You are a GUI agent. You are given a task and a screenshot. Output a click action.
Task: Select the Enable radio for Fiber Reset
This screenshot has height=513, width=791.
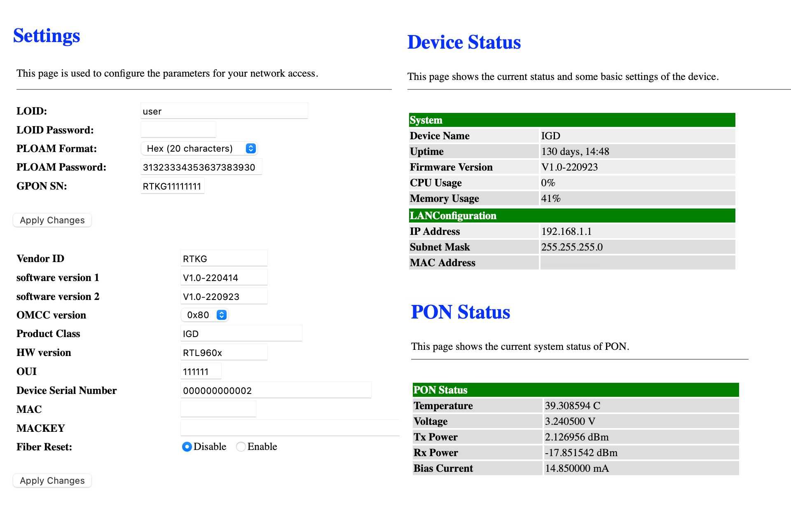click(x=241, y=447)
